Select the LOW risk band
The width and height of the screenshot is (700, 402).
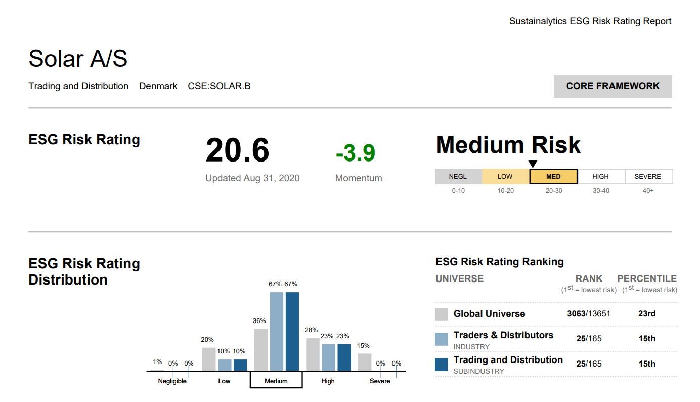coord(505,177)
